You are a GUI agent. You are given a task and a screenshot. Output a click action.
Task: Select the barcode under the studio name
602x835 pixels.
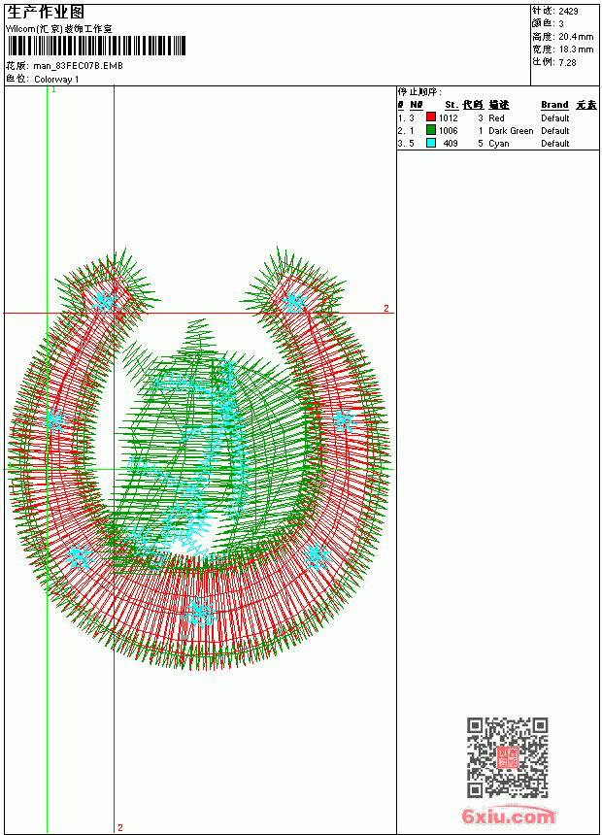click(x=96, y=46)
